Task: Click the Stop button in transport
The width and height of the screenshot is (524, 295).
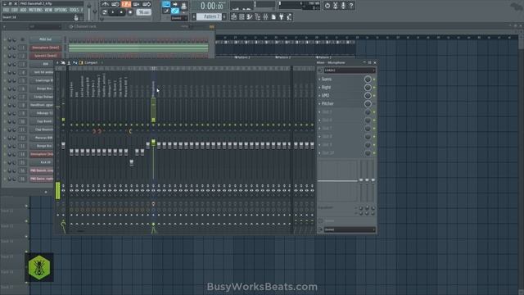Action: [x=121, y=12]
